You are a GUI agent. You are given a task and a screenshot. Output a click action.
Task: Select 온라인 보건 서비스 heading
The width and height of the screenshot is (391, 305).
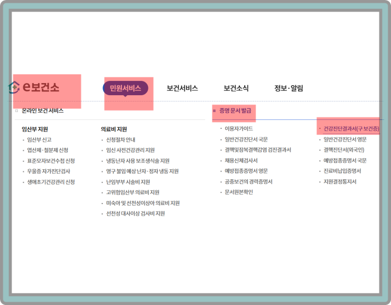pos(43,111)
